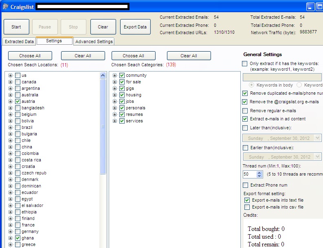Click the keywords text input field
The height and width of the screenshot is (248, 323).
point(282,77)
